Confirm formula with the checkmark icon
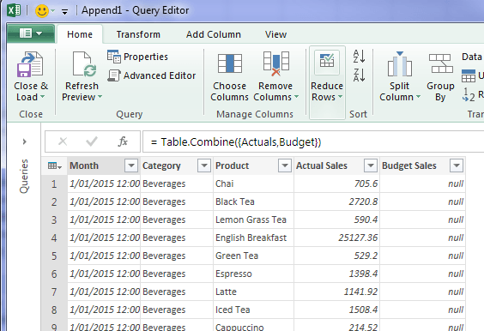Screen dimensions: 484x331 (x=92, y=141)
